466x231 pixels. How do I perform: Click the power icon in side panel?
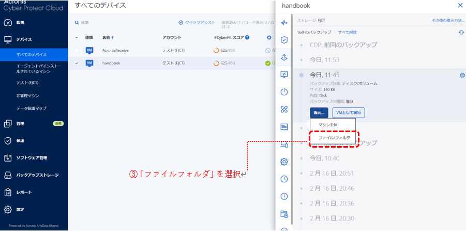[284, 92]
